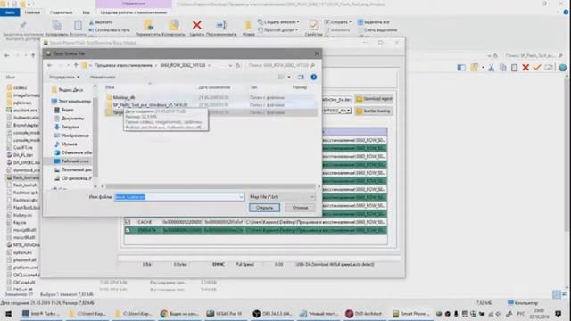Click the Scatter-loading button in Flash Tool
571x321 pixels.
coord(374,111)
